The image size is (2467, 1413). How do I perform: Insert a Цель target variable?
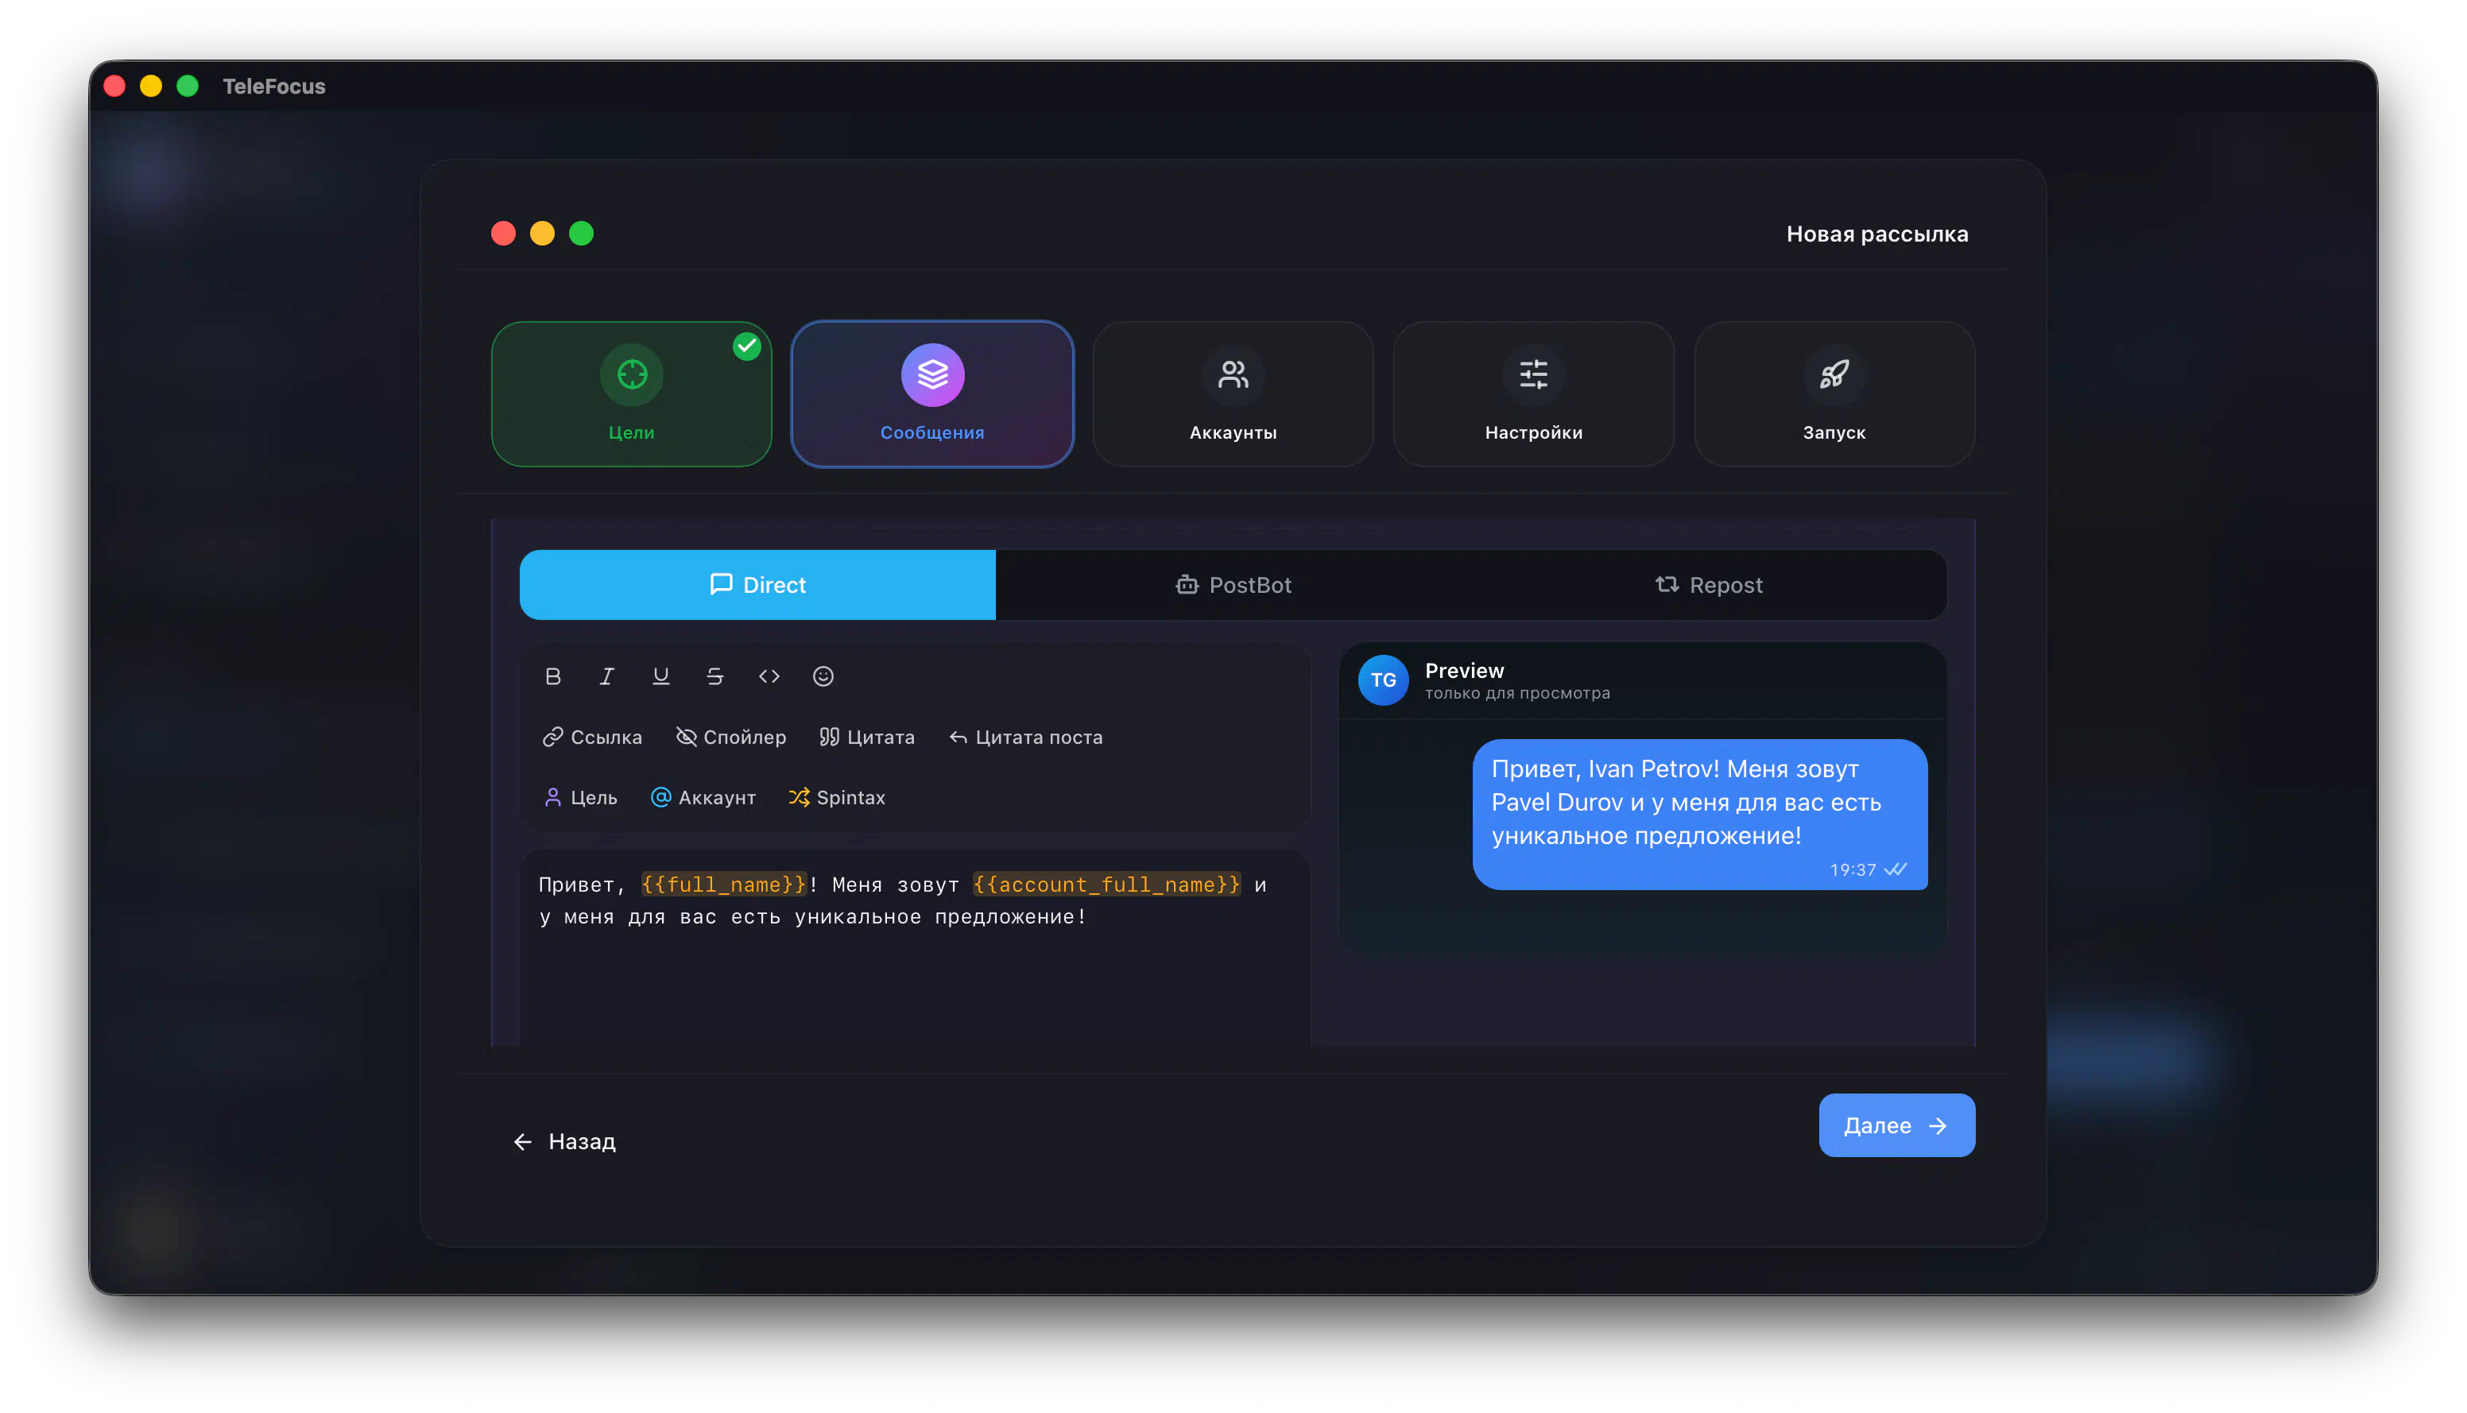(580, 797)
